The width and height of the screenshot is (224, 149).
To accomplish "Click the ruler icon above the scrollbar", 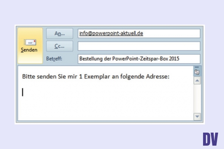I will [x=197, y=73].
